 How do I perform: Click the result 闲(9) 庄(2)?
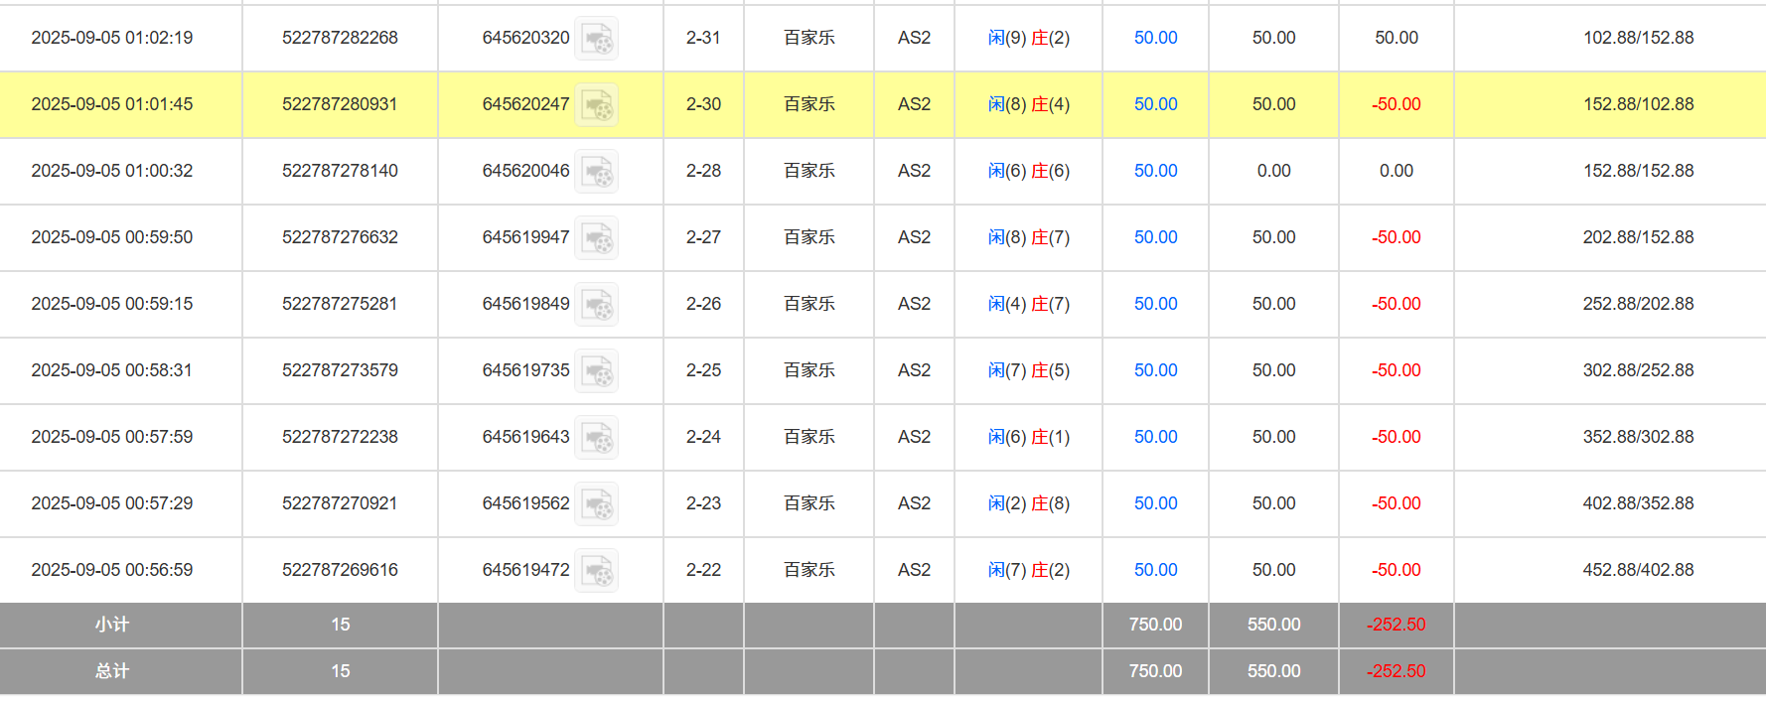1028,38
